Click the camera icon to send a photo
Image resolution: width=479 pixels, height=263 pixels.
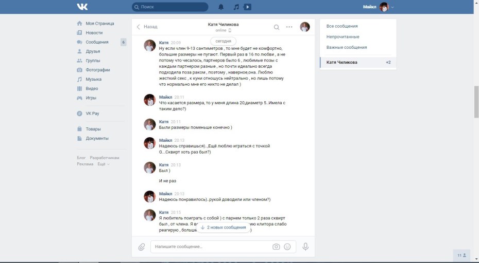click(276, 247)
